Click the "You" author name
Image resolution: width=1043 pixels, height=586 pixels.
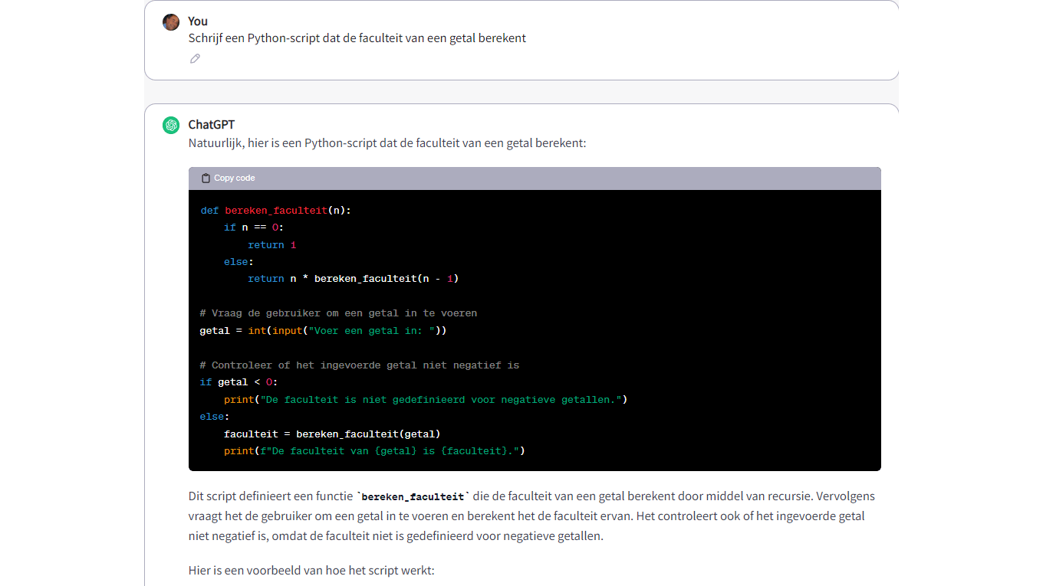(198, 21)
